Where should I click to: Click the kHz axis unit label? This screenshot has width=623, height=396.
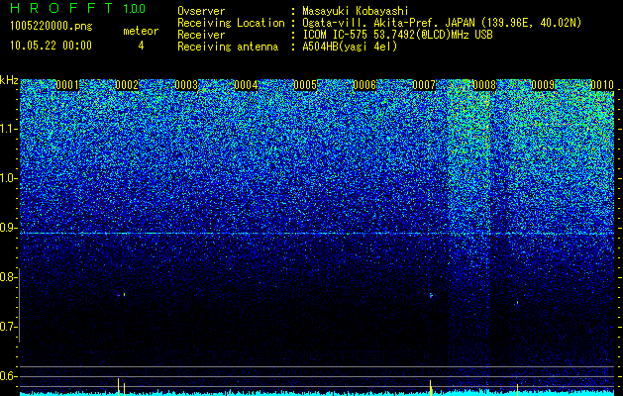9,80
